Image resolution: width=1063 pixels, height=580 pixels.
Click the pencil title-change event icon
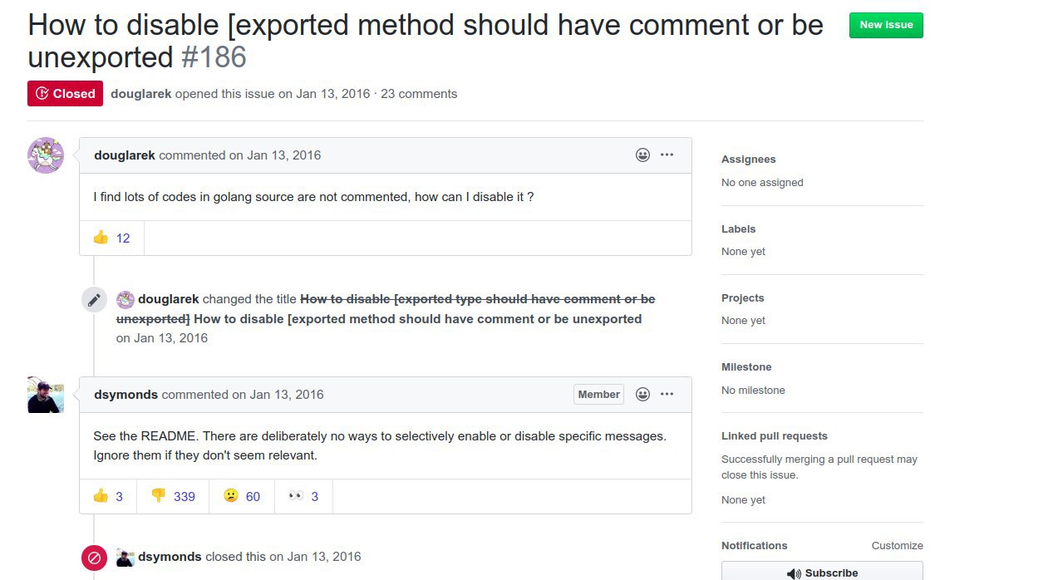95,300
